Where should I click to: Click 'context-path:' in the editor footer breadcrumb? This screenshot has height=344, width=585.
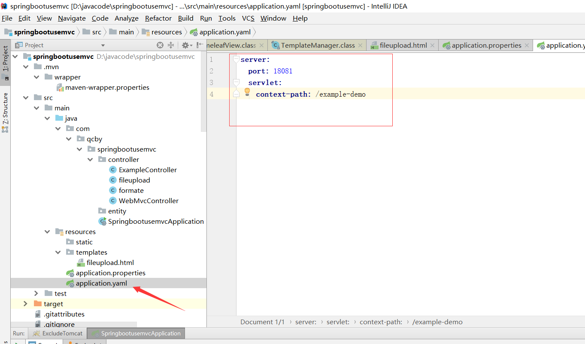point(381,322)
